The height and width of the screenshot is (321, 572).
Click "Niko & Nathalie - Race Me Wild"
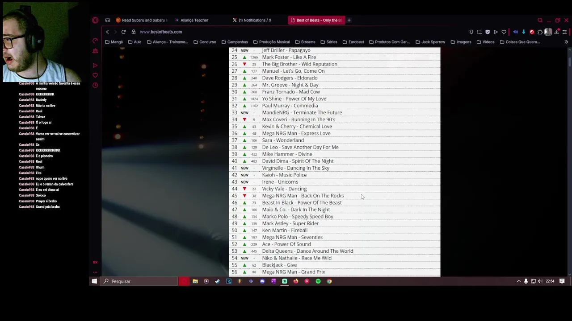pyautogui.click(x=297, y=258)
